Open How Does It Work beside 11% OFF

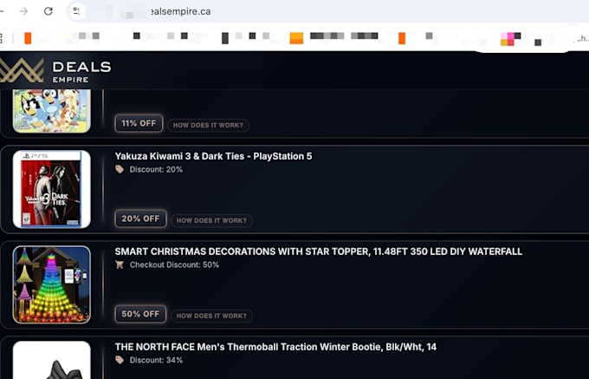pos(208,125)
